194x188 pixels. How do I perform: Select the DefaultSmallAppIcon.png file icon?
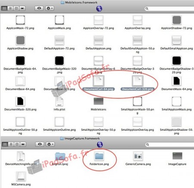tap(177, 41)
